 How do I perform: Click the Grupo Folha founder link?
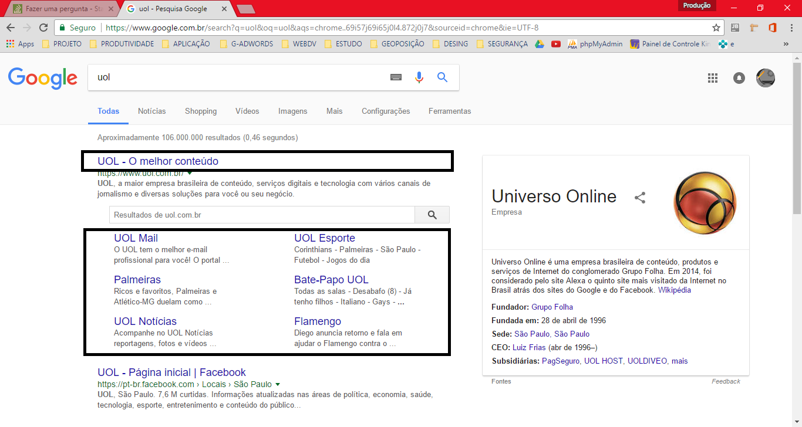tap(552, 307)
